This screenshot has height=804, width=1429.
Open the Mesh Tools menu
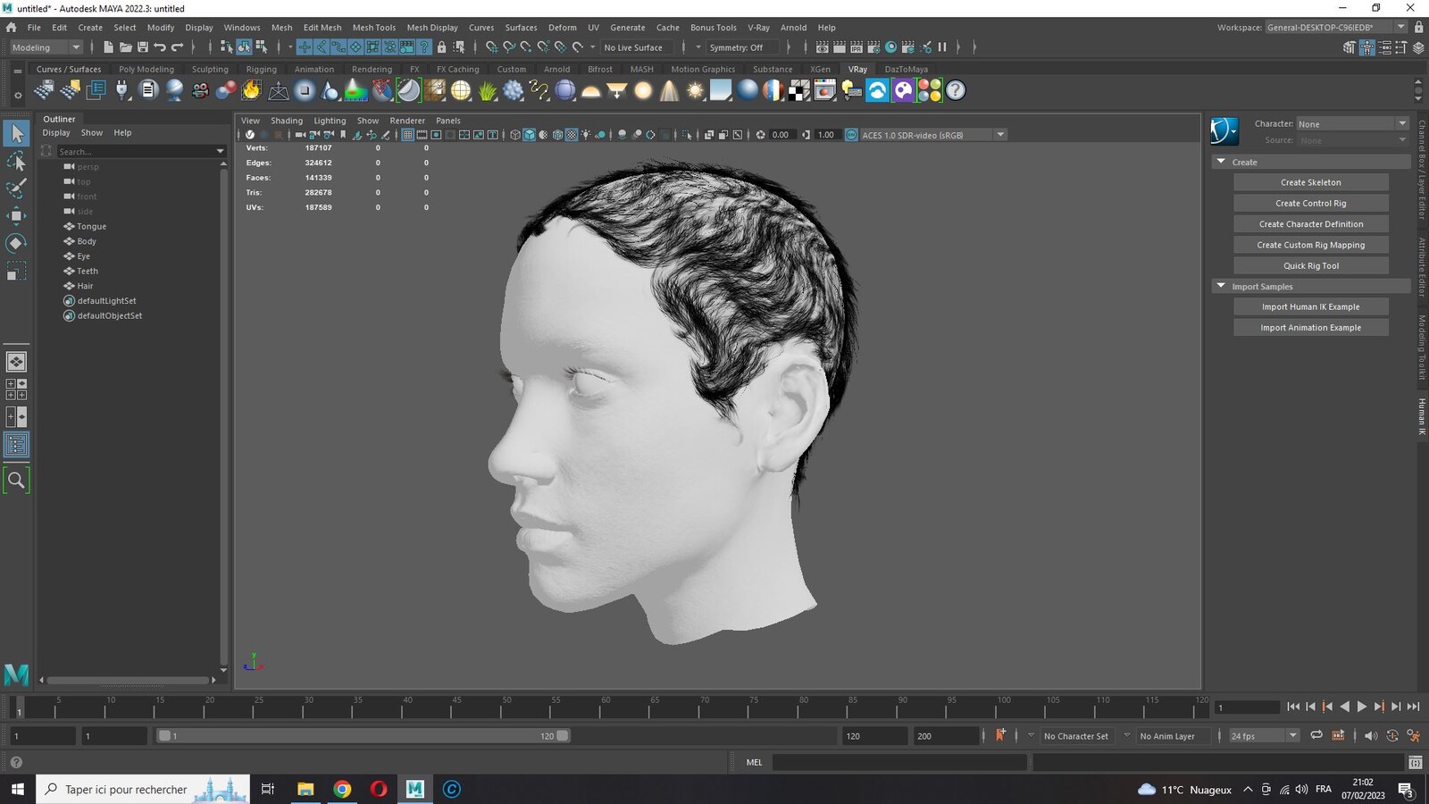(374, 28)
